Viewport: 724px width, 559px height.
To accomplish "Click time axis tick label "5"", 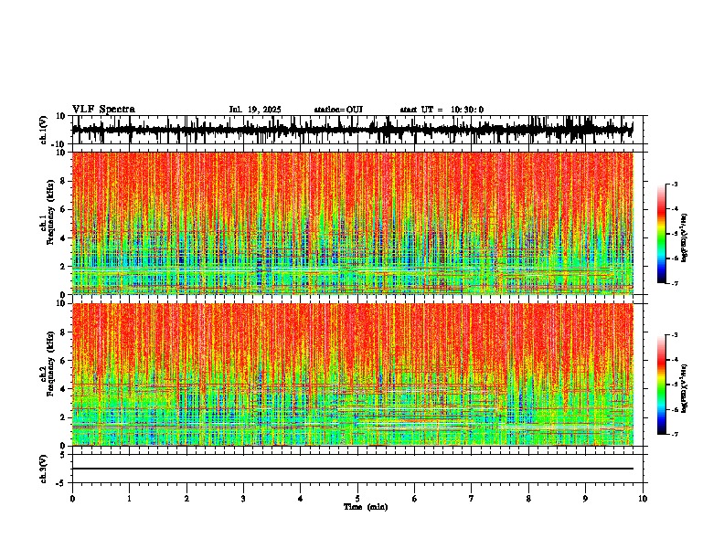I will pos(357,499).
